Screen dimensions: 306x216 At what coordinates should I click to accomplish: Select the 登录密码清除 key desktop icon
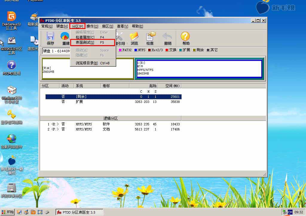click(x=12, y=117)
